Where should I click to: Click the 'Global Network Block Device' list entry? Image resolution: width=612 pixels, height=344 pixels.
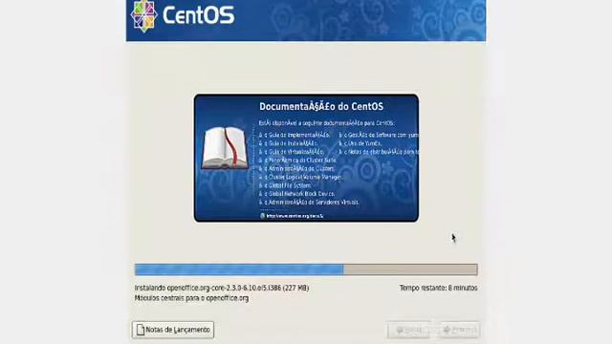pos(302,194)
